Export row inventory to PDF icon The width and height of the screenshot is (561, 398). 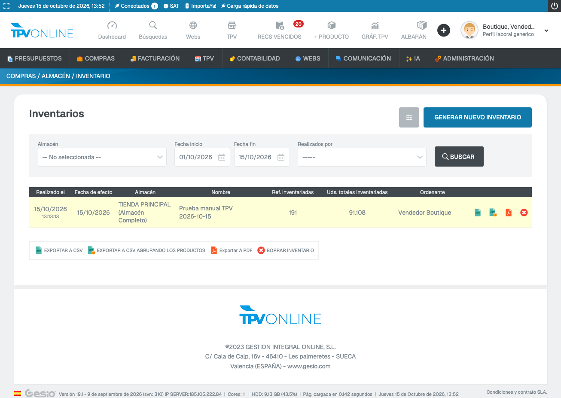coord(509,213)
